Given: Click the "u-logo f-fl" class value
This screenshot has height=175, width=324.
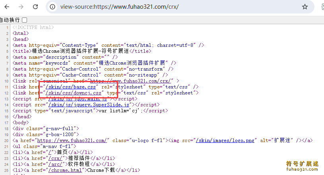Looking at the screenshot, I should 148,140.
